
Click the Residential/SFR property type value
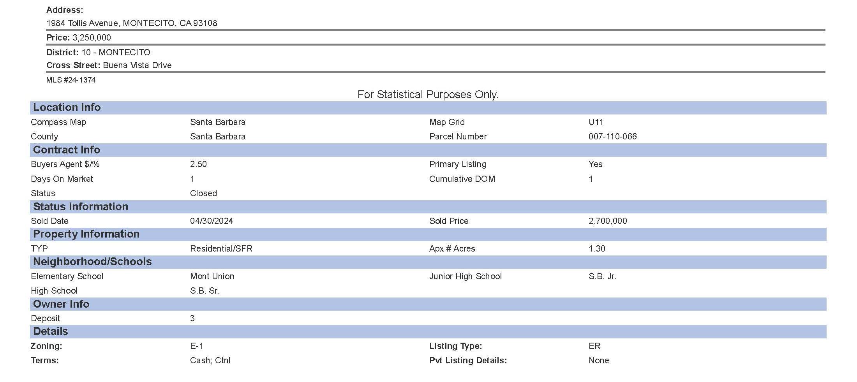point(221,249)
